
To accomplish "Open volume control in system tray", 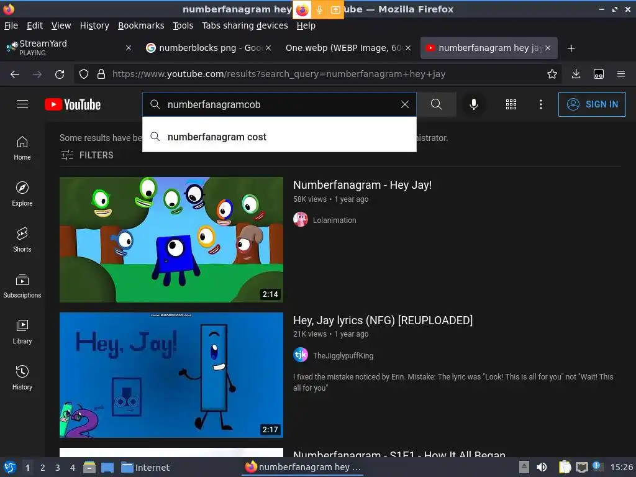I will [x=542, y=467].
